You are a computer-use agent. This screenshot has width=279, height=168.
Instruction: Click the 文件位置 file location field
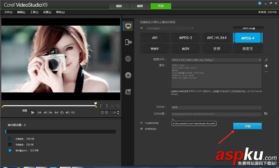(x=217, y=114)
